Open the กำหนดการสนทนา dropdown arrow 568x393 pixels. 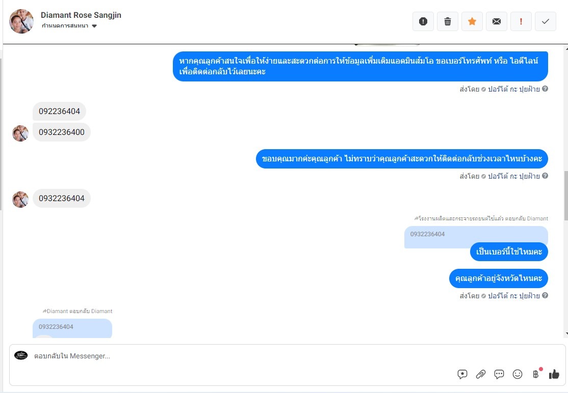point(94,26)
